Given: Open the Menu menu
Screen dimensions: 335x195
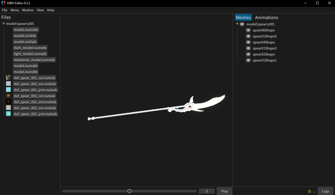Looking at the screenshot, I should (x=15, y=10).
